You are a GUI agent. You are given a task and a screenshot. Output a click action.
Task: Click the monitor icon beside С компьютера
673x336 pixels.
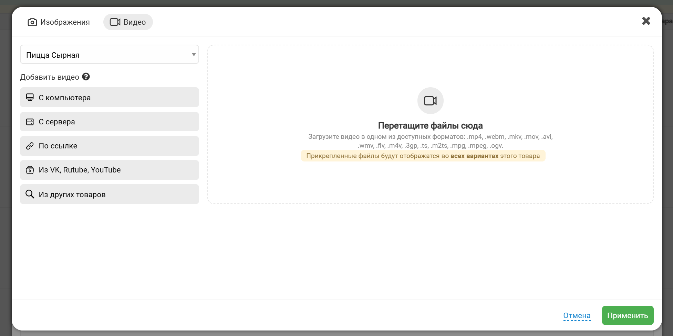[x=30, y=98]
